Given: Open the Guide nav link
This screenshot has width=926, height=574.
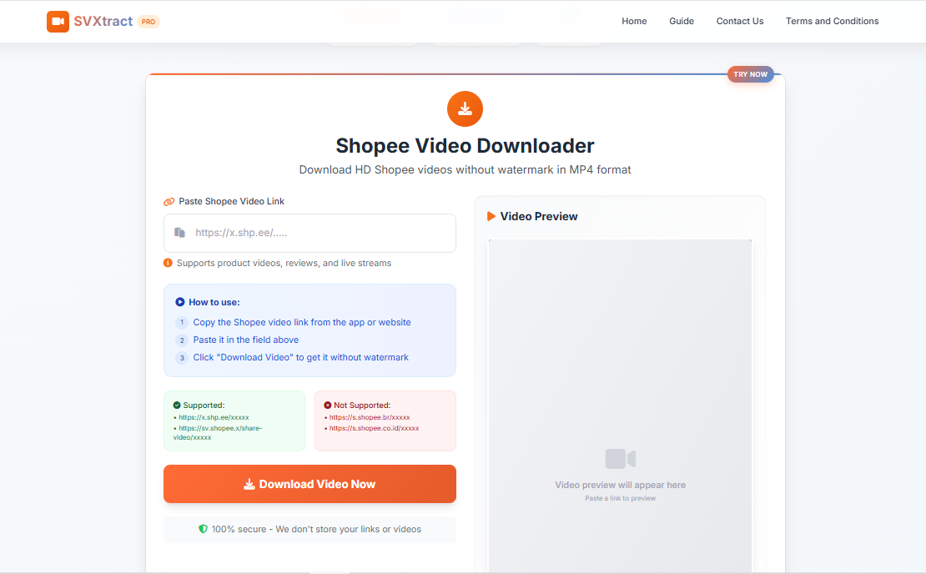Looking at the screenshot, I should pos(682,21).
